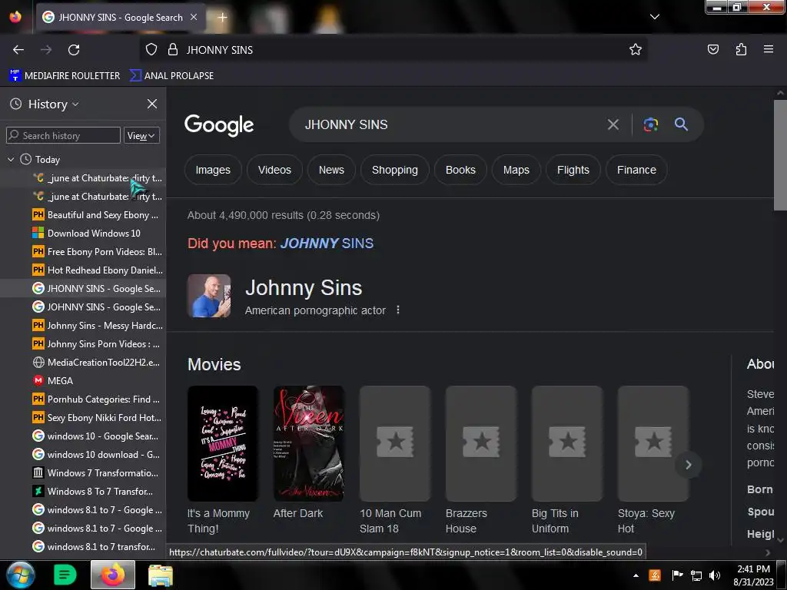The image size is (787, 590).
Task: Open the History sidebar switcher dropdown
Action: pyautogui.click(x=53, y=104)
